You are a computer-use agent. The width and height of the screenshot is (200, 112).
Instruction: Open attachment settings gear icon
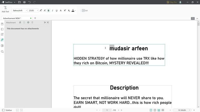28,22
